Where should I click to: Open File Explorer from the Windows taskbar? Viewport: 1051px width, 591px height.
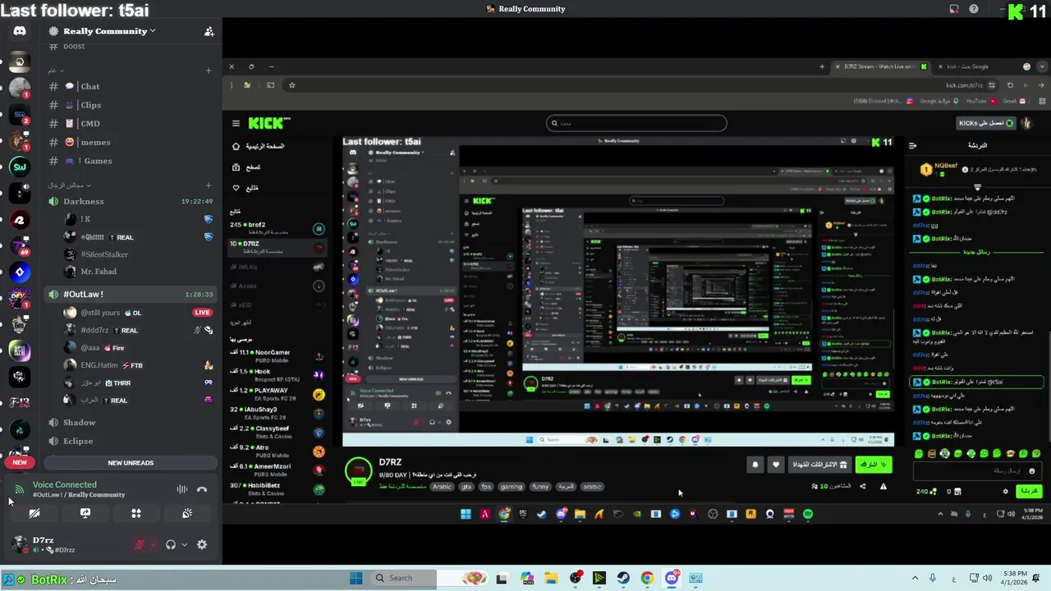click(551, 578)
